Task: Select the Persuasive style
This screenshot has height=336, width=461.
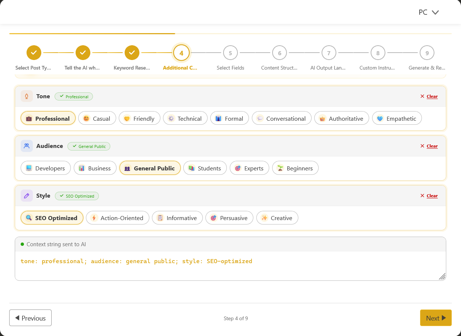Action: pyautogui.click(x=229, y=217)
